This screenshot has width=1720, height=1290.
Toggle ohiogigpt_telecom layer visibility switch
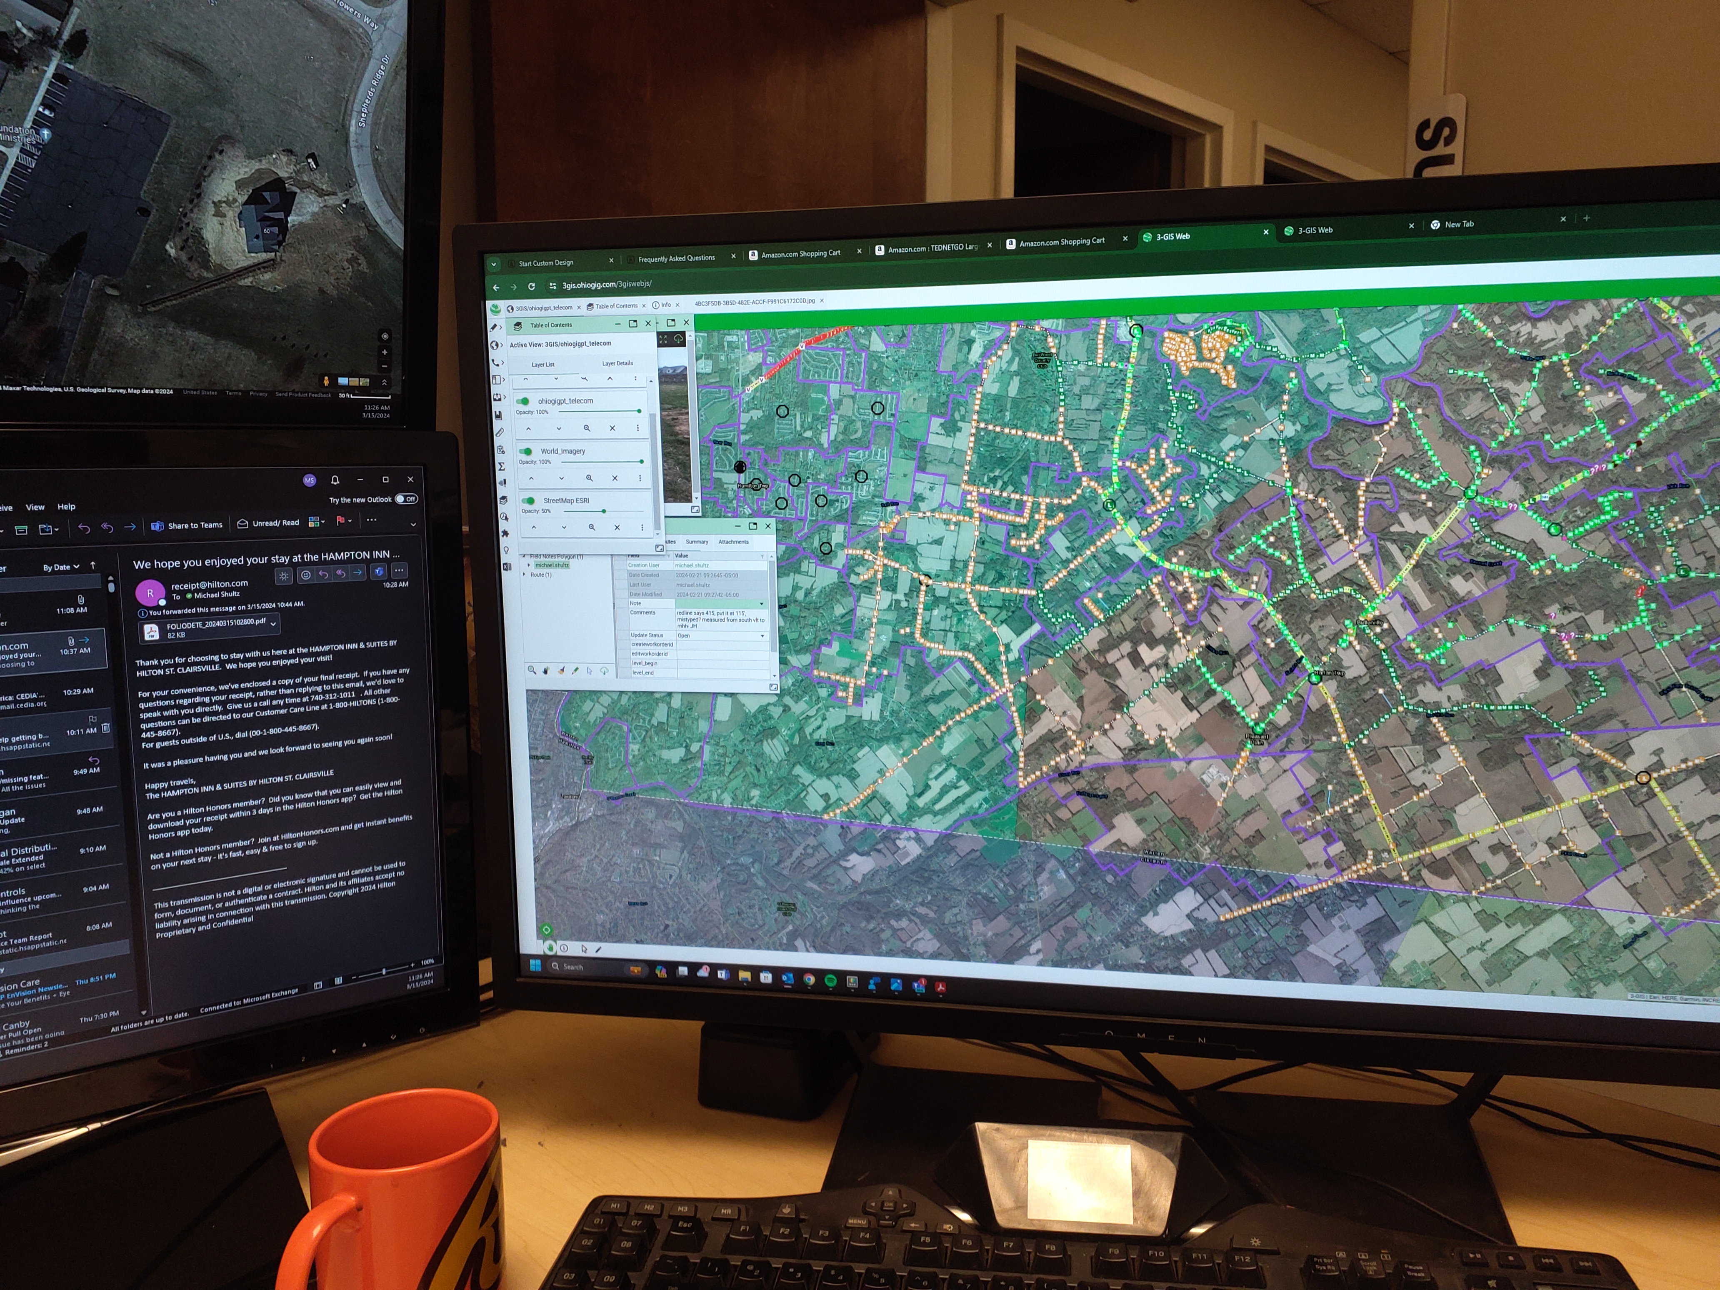pos(523,401)
